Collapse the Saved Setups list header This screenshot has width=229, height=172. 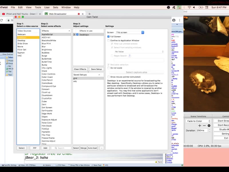pyautogui.click(x=99, y=75)
